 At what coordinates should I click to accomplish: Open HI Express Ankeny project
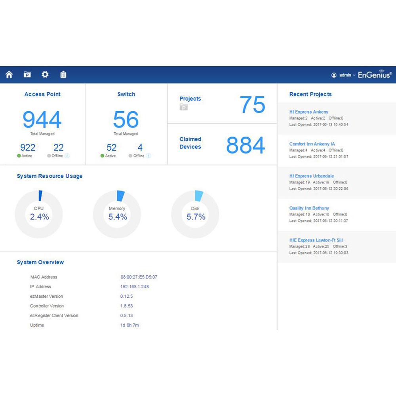click(308, 112)
